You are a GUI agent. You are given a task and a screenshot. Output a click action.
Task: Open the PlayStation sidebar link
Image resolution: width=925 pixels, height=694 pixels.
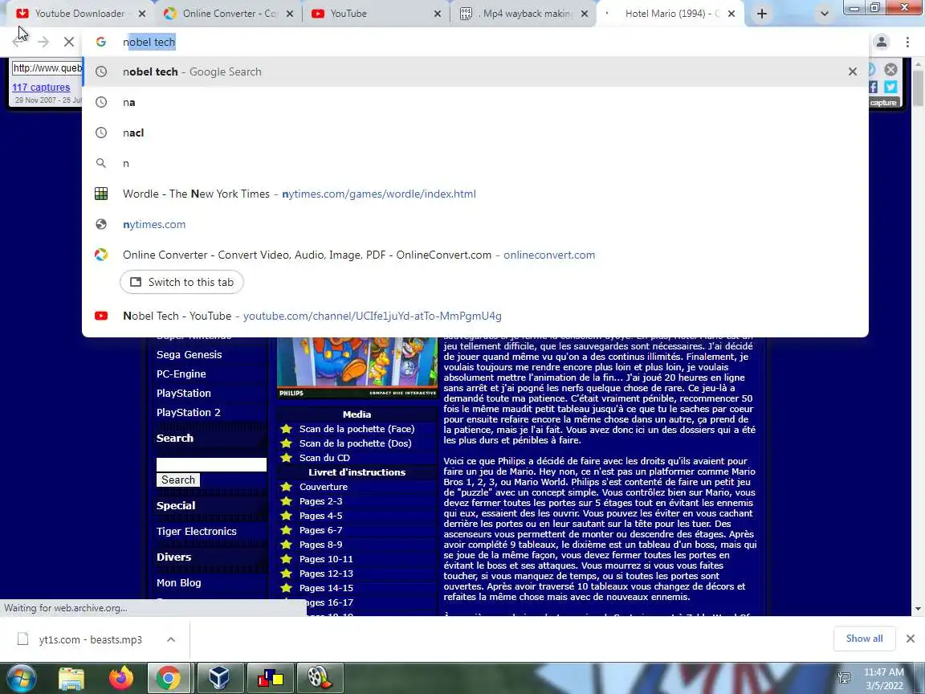pyautogui.click(x=183, y=393)
